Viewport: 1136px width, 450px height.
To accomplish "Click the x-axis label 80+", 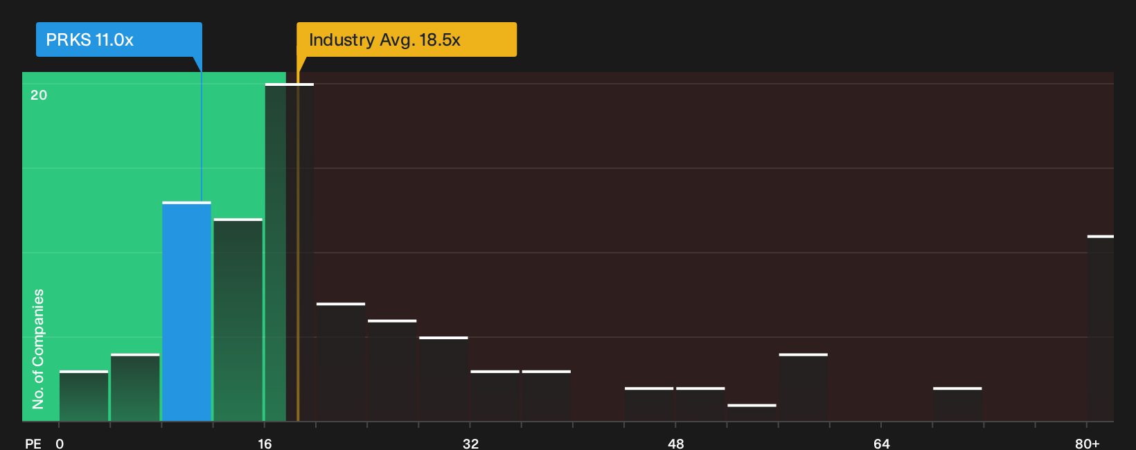I will (x=1088, y=443).
